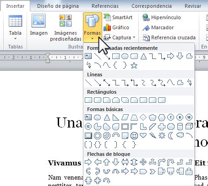Switch to the Diseño de página tab
Screen dimensions: 208x186
point(58,6)
